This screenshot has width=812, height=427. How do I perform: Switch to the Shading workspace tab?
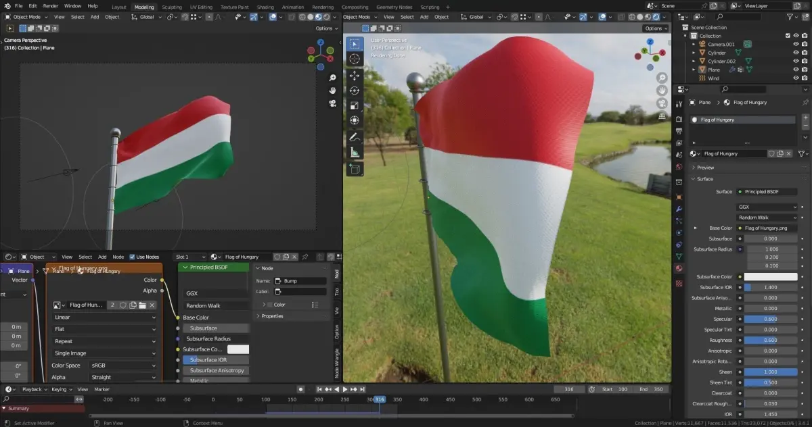tap(265, 7)
